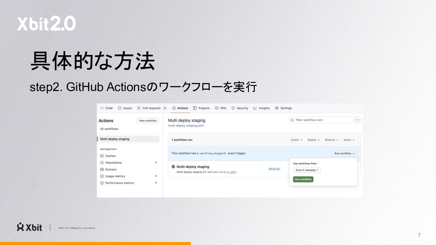Open the Projects tab

coord(201,108)
